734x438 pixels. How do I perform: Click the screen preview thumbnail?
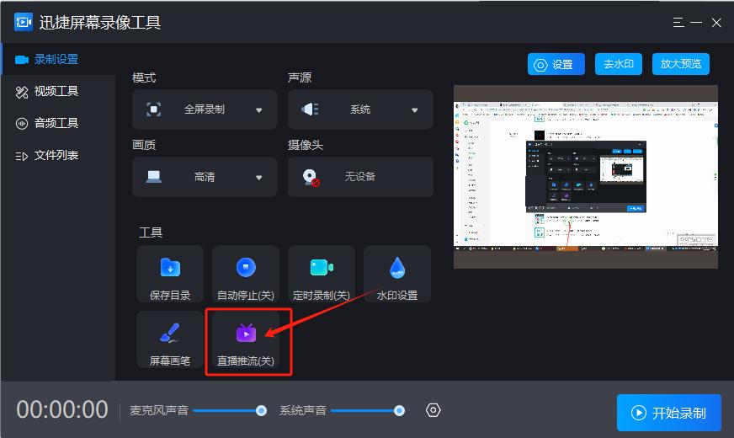[586, 177]
